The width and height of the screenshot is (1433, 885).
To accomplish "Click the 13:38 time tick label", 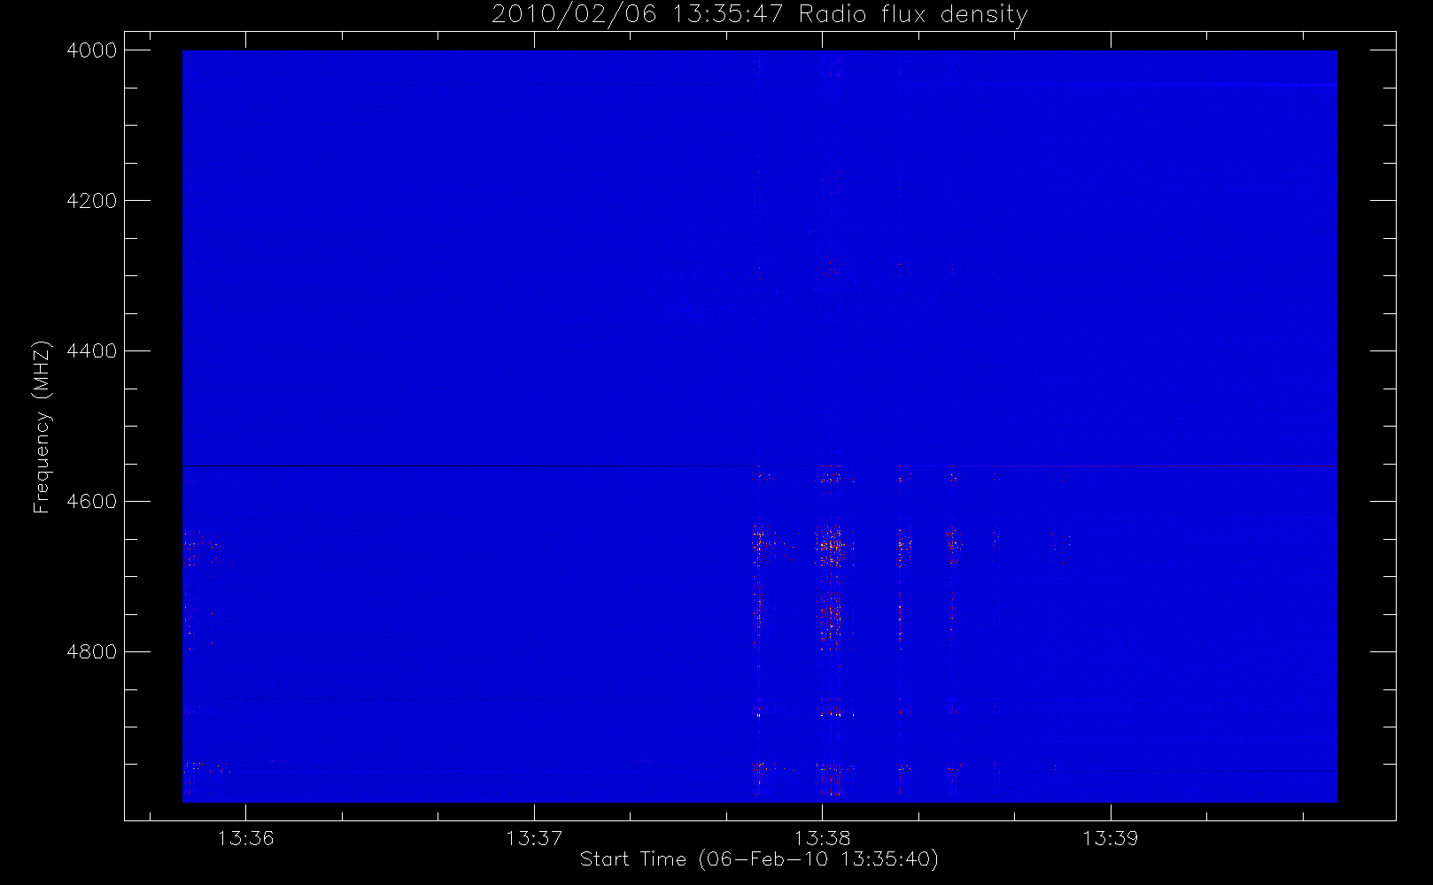I will [x=822, y=838].
